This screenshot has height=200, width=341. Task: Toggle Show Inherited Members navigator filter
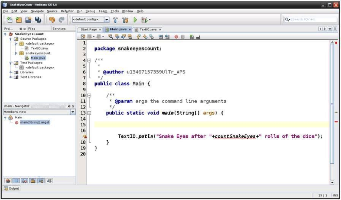[x=8, y=180]
